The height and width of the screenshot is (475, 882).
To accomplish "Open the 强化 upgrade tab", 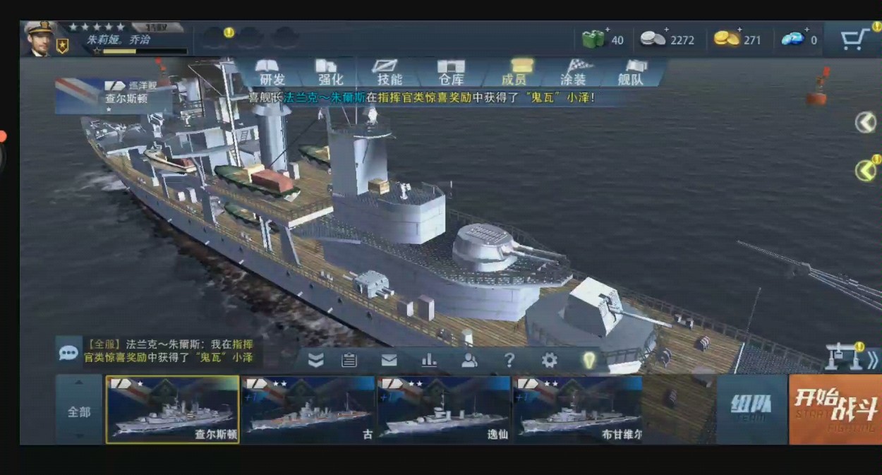I will pos(330,73).
